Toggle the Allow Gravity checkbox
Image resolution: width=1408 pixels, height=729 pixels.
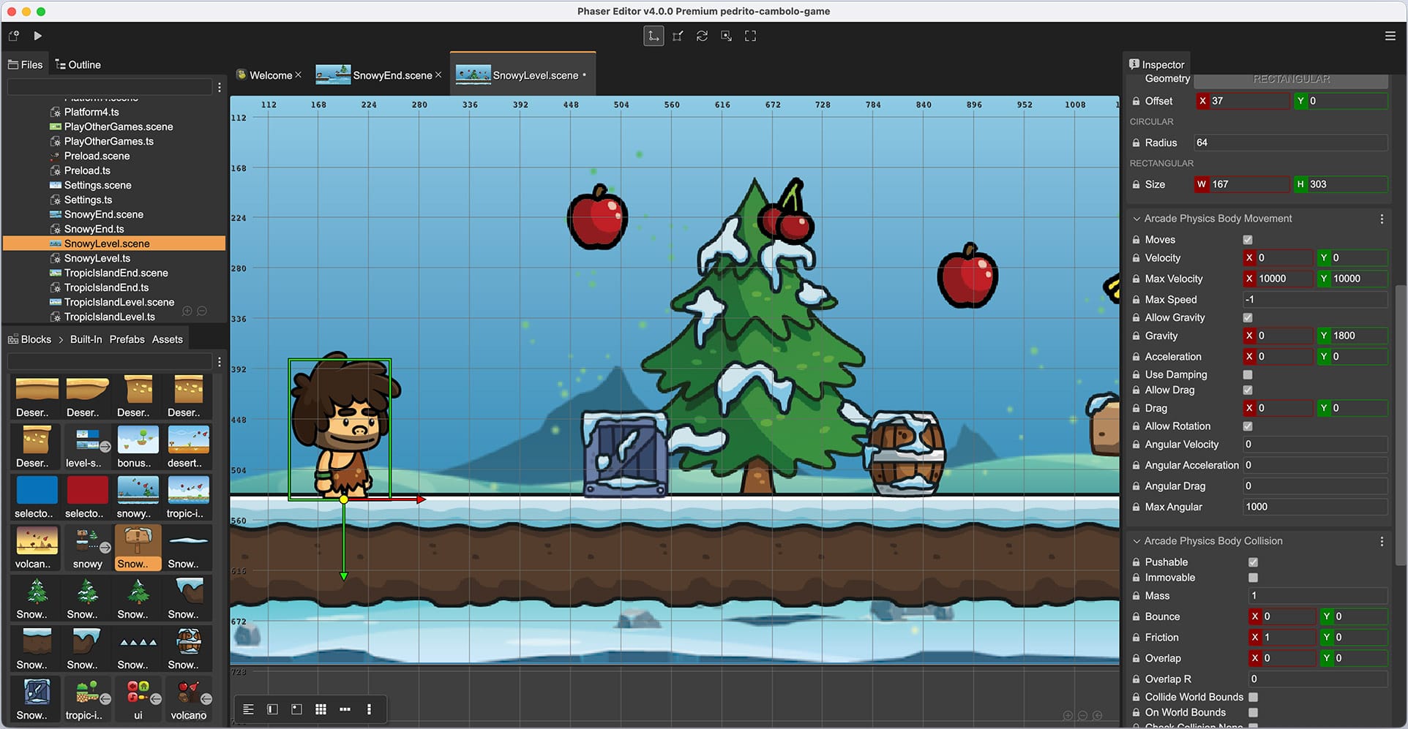pos(1248,318)
